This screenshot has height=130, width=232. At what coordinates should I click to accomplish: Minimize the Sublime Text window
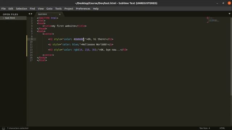(217, 3)
